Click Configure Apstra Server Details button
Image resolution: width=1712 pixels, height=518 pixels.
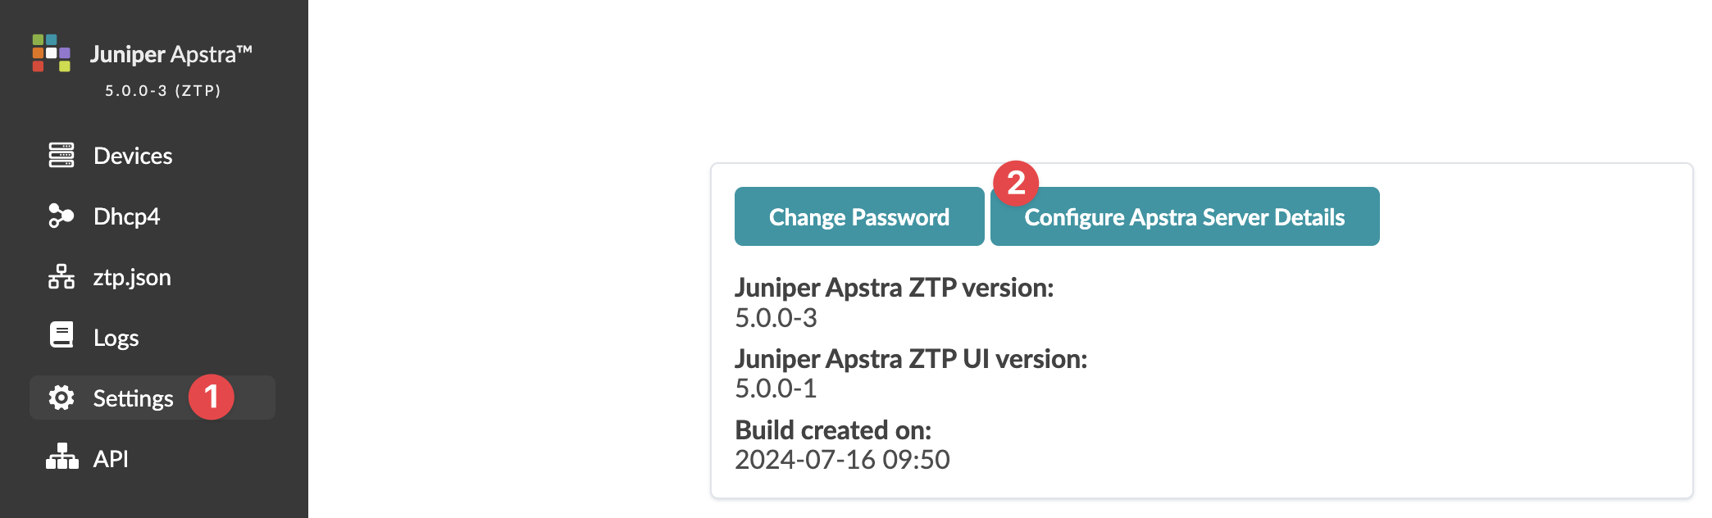click(x=1185, y=217)
